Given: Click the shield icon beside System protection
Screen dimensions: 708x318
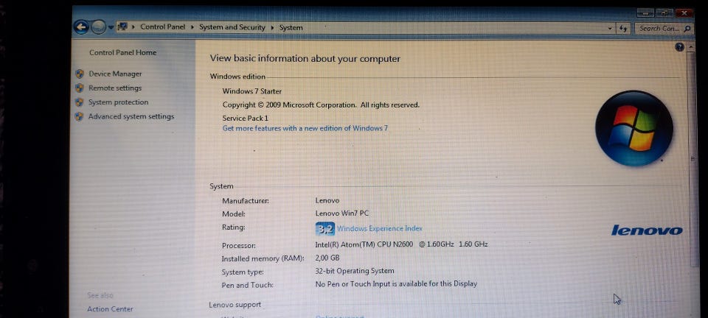Looking at the screenshot, I should [80, 102].
